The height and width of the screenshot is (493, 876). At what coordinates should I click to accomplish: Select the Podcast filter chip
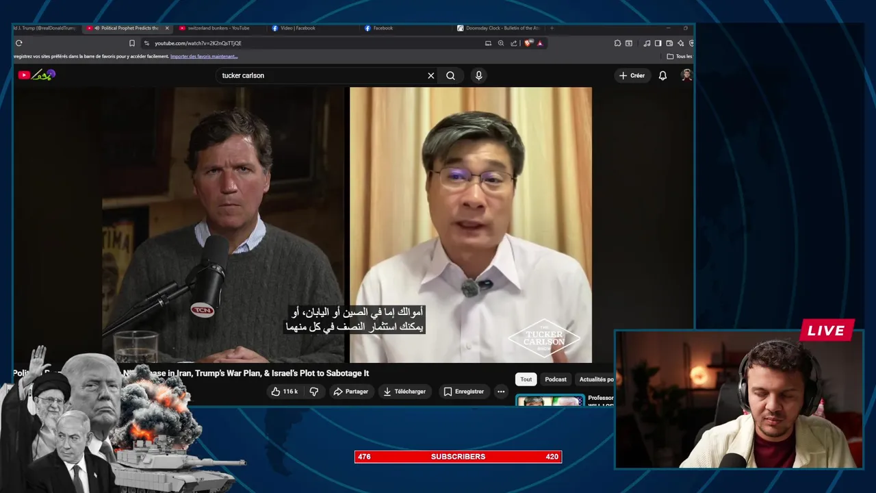[x=556, y=379]
